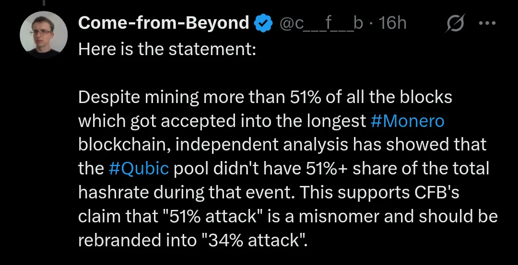Click the blue verified badge

pyautogui.click(x=263, y=23)
